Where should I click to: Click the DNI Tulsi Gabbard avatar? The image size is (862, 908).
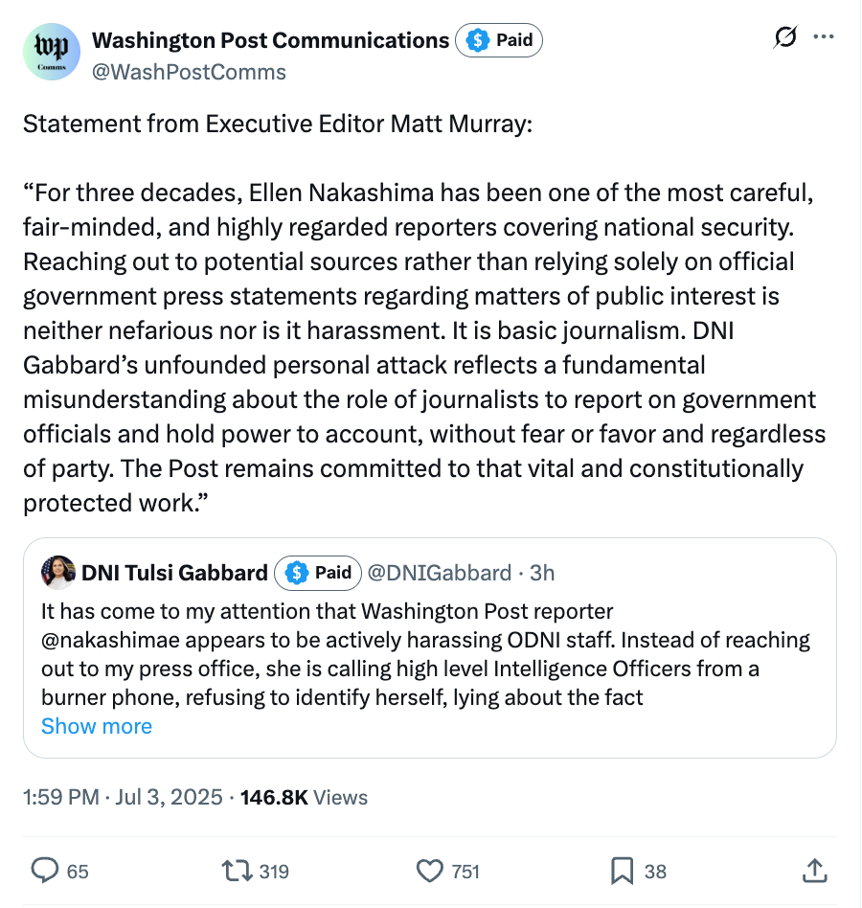[x=58, y=572]
